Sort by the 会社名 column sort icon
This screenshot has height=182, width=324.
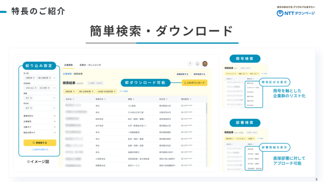[x=72, y=99]
